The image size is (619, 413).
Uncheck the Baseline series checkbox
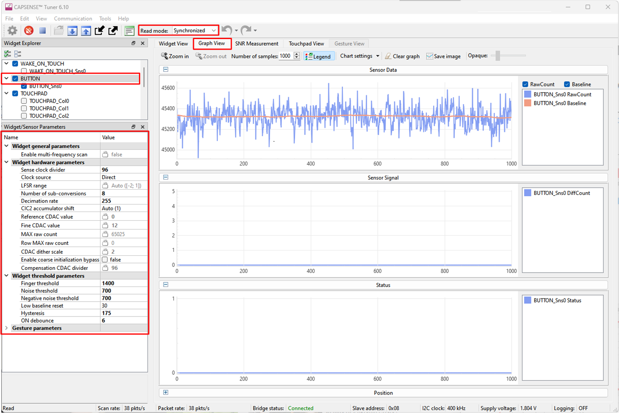coord(567,84)
